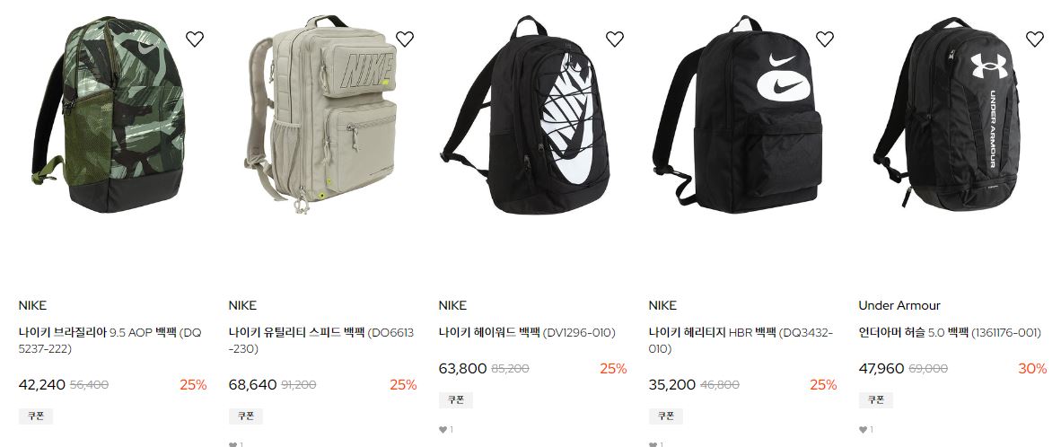Open 나이키 헤리티지 HBR 백팩 product title
This screenshot has height=447, width=1061.
[x=741, y=341]
